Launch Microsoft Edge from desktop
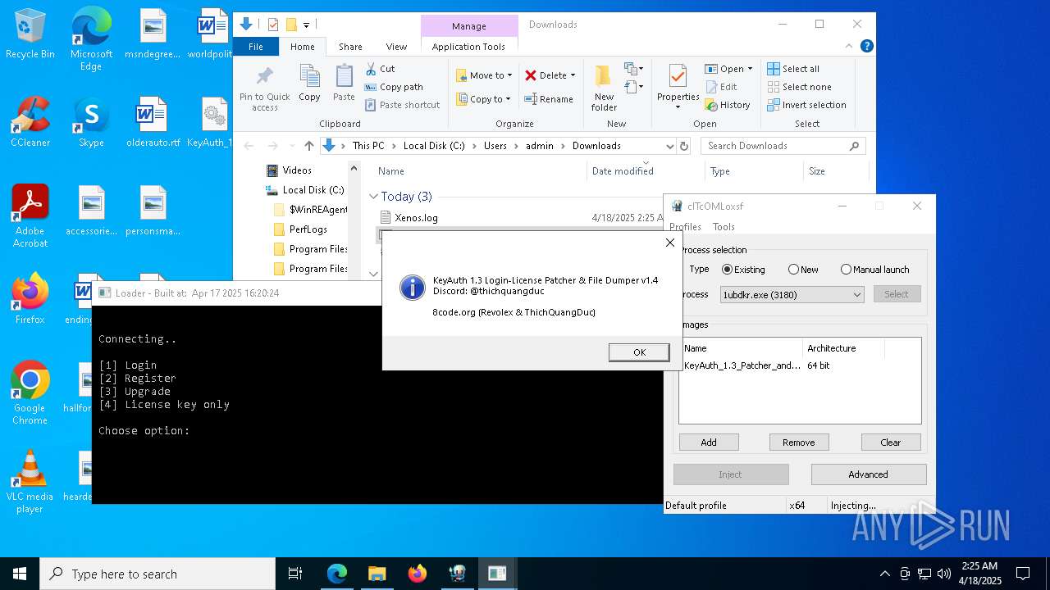 pyautogui.click(x=91, y=39)
